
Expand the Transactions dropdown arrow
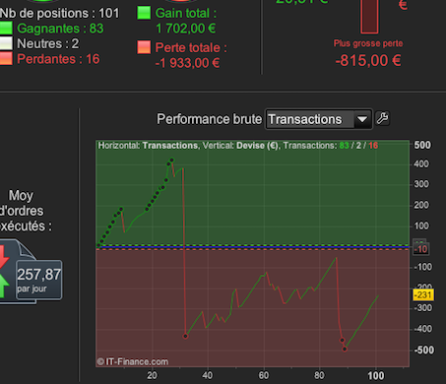click(362, 119)
